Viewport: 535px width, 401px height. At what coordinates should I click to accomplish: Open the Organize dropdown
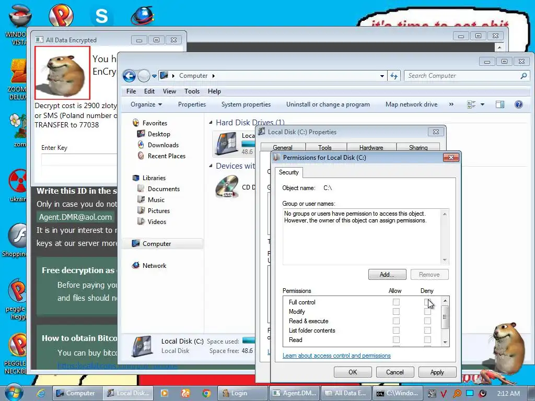pyautogui.click(x=146, y=104)
